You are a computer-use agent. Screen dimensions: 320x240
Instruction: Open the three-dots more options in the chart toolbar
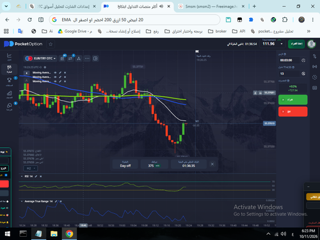(87, 58)
